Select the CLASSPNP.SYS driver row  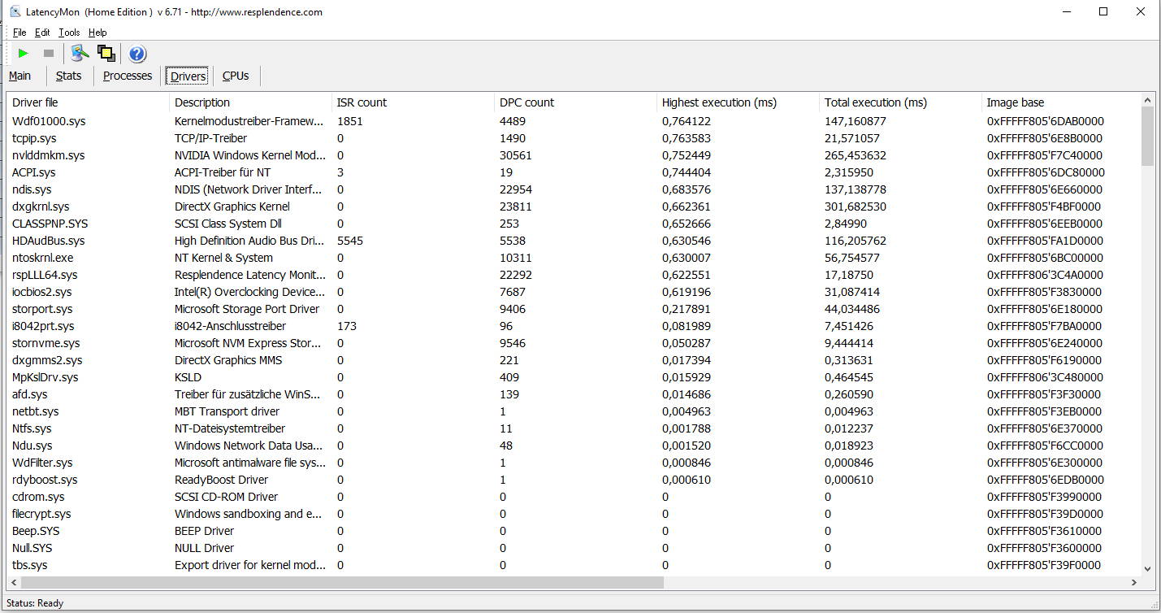574,224
